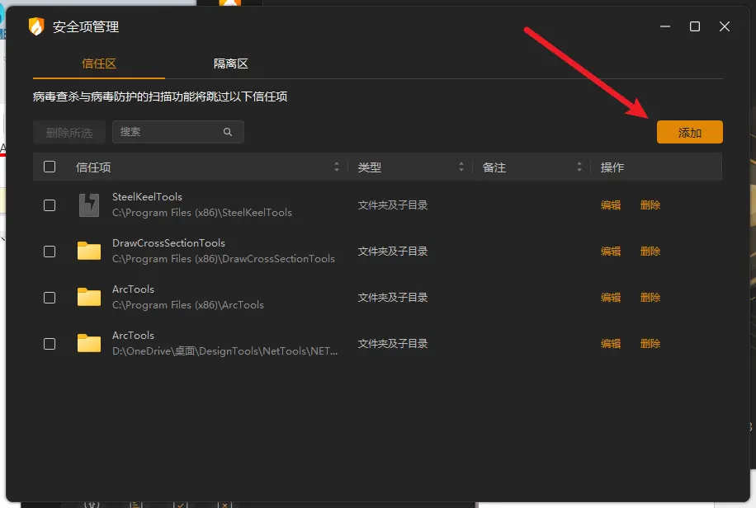
Task: Click path C:\Program Files (x86)\DrawCrossSectionTools
Action: (223, 259)
